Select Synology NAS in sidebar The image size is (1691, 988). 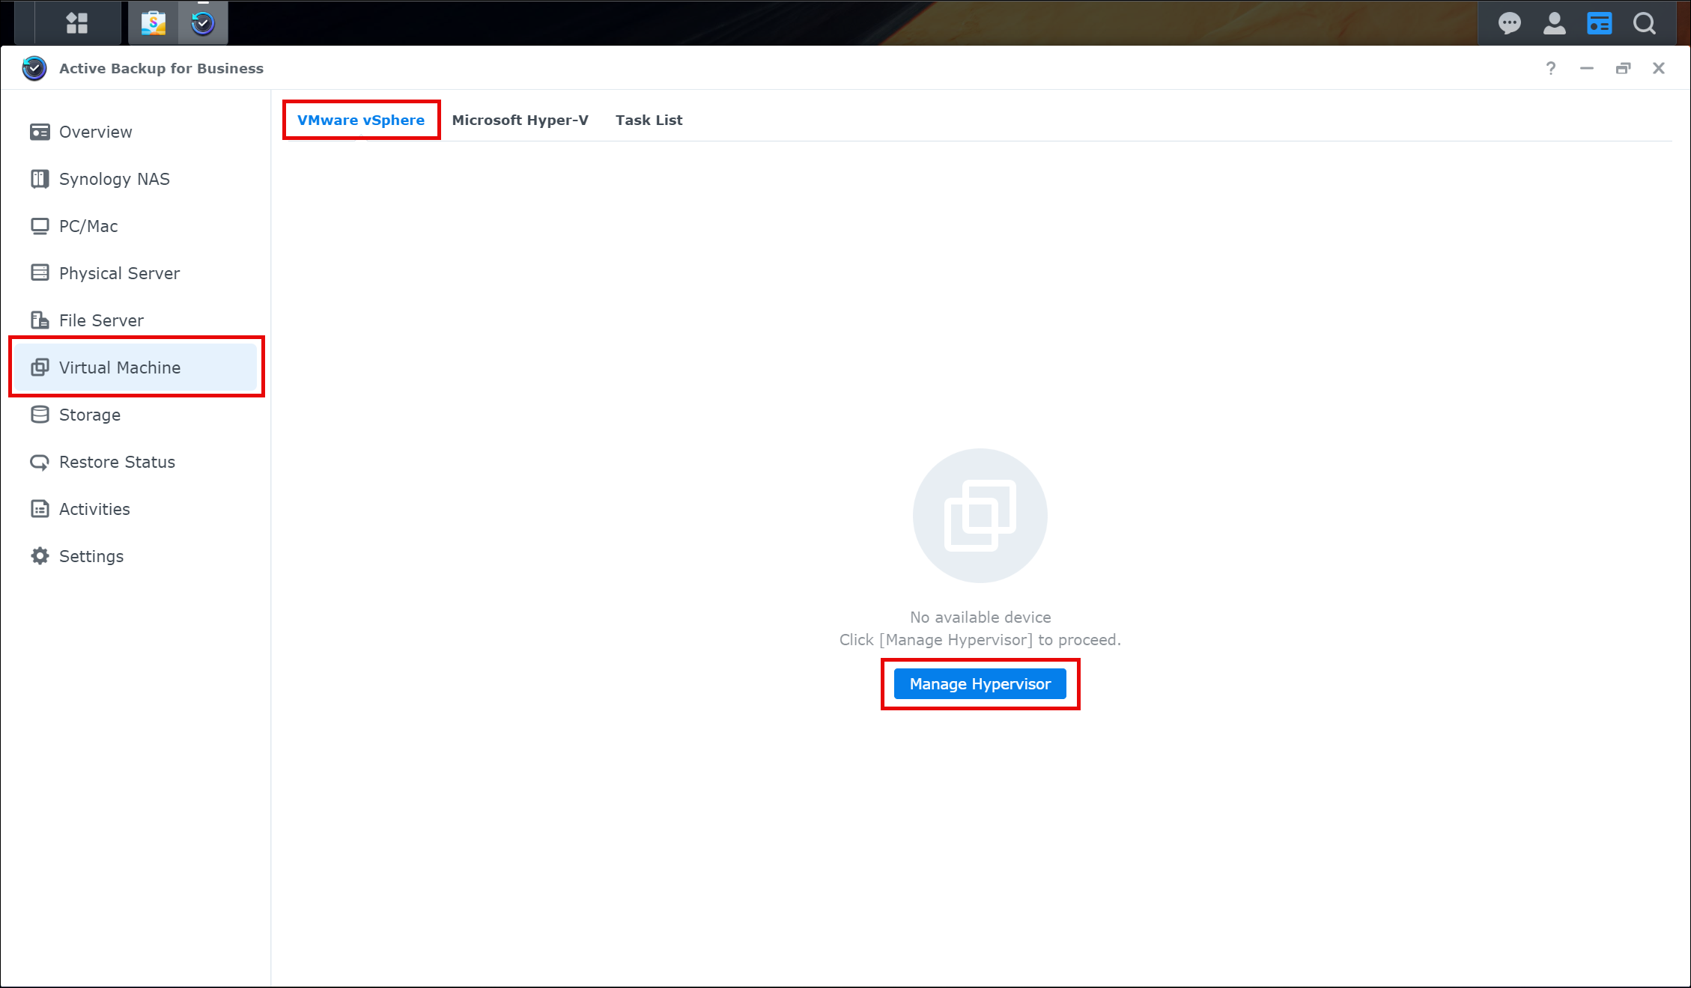tap(114, 179)
